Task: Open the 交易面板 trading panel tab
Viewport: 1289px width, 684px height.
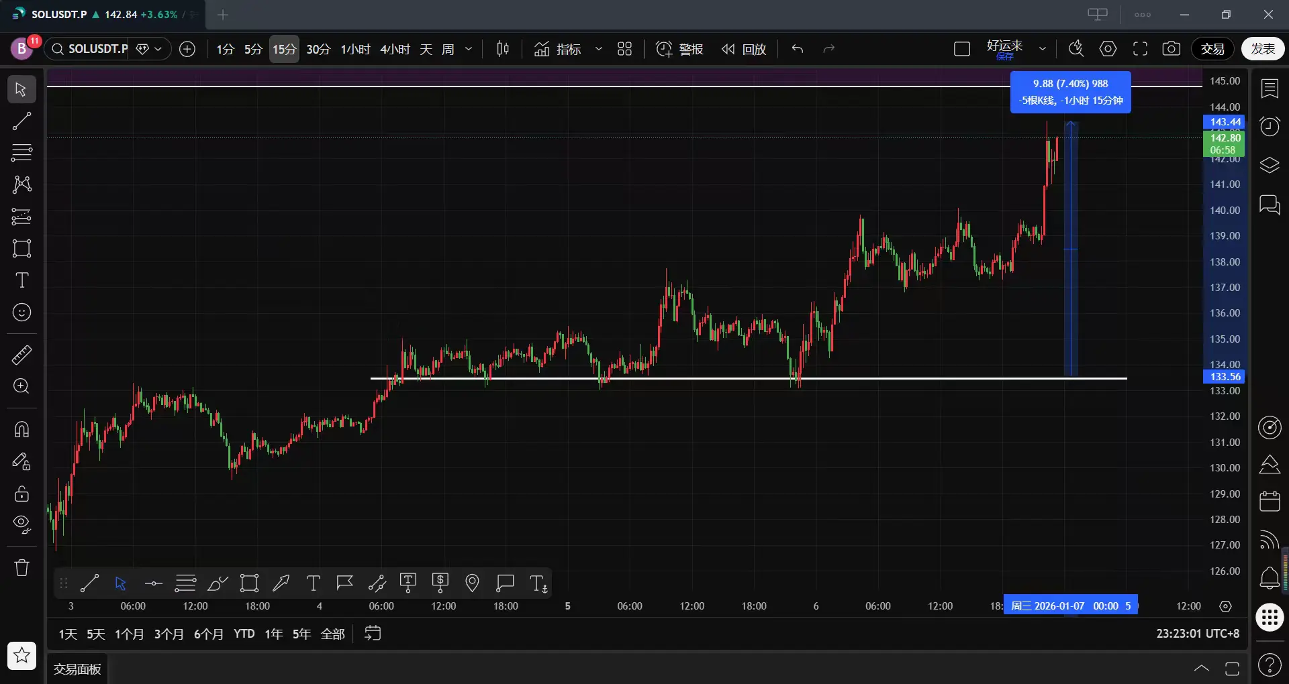Action: point(77,669)
